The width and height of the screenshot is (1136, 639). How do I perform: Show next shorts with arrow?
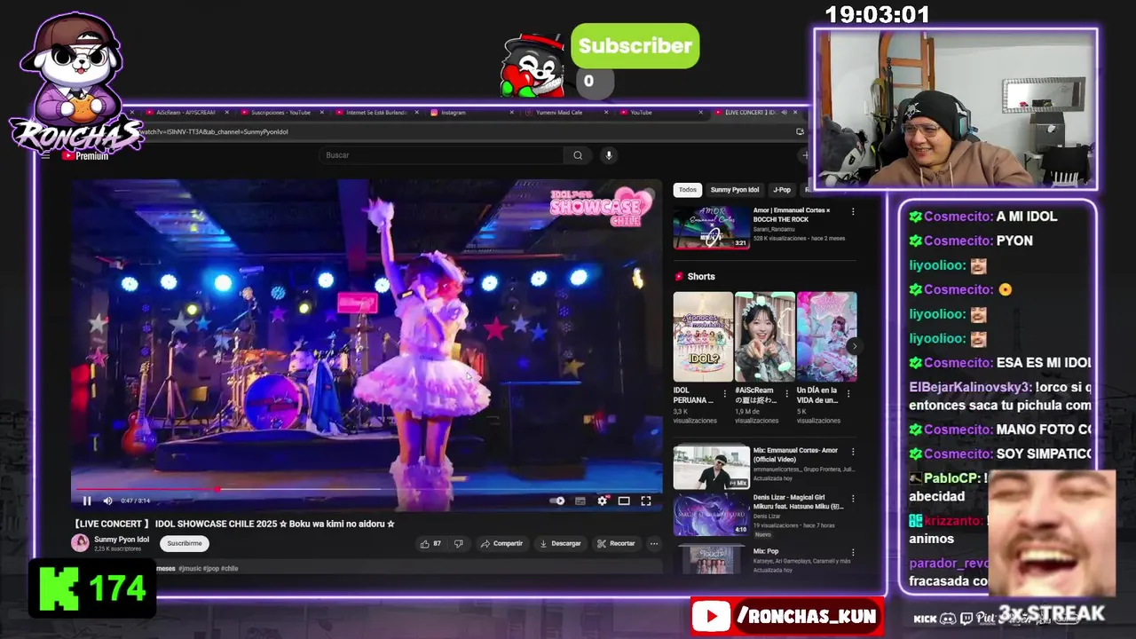853,346
